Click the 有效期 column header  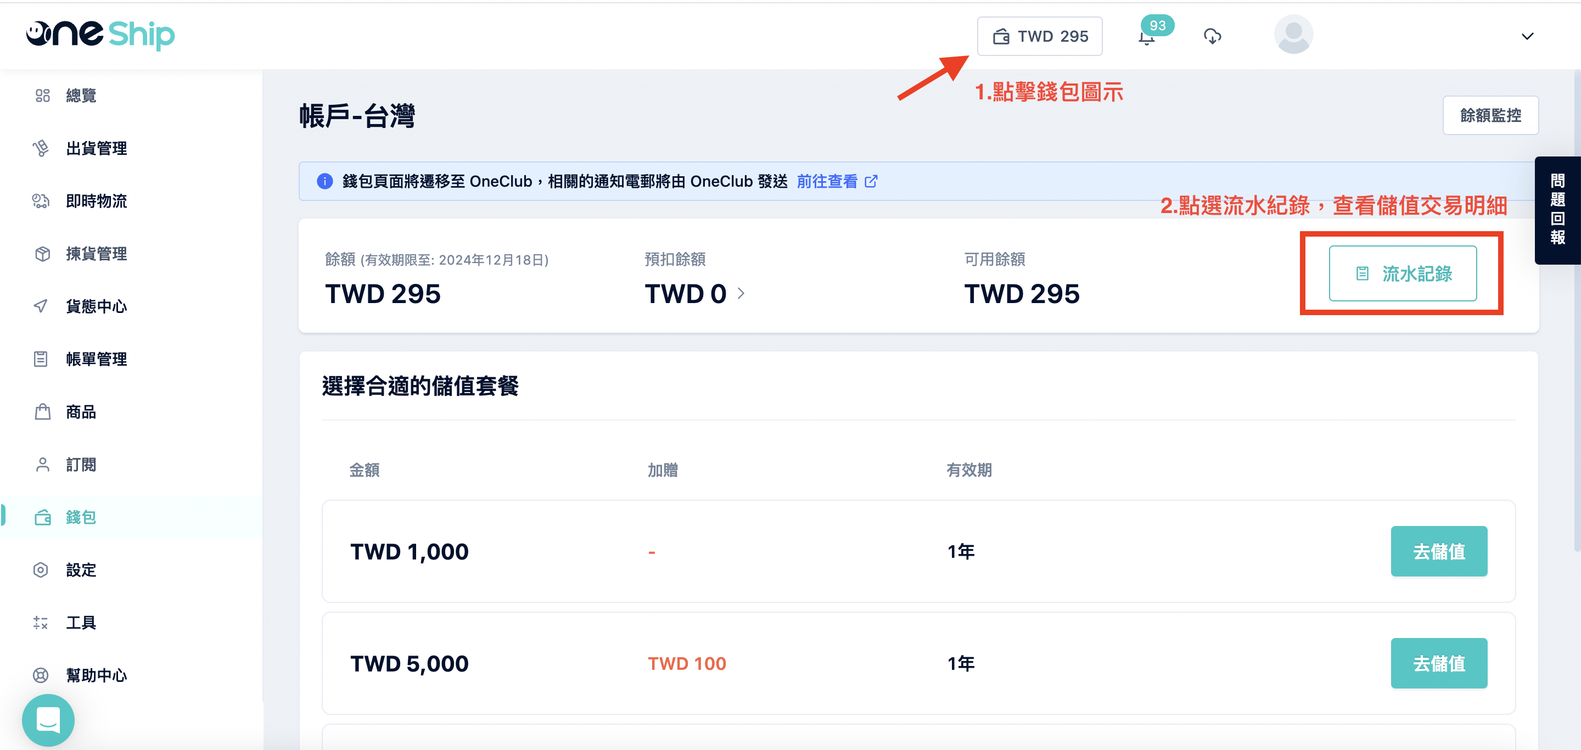[x=968, y=470]
